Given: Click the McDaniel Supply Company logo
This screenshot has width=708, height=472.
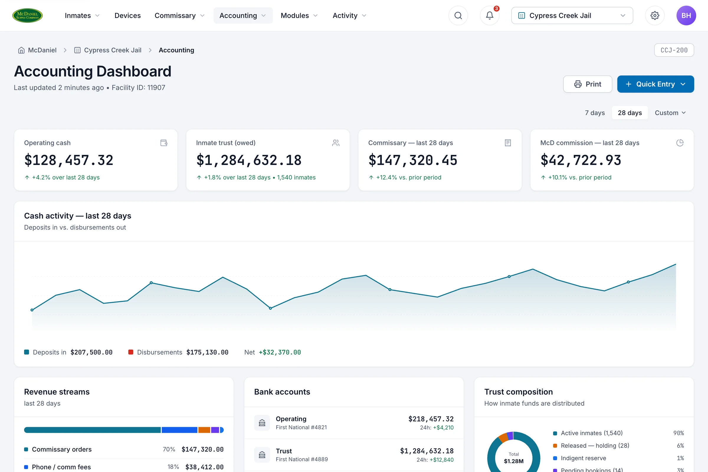Looking at the screenshot, I should 27,15.
